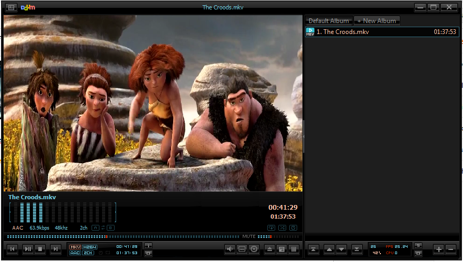The image size is (463, 262).
Task: Click the small repeat icon beside the 2CH badge
Action: click(108, 253)
